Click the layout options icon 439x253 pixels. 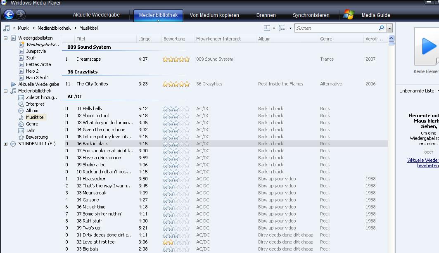[x=267, y=28]
